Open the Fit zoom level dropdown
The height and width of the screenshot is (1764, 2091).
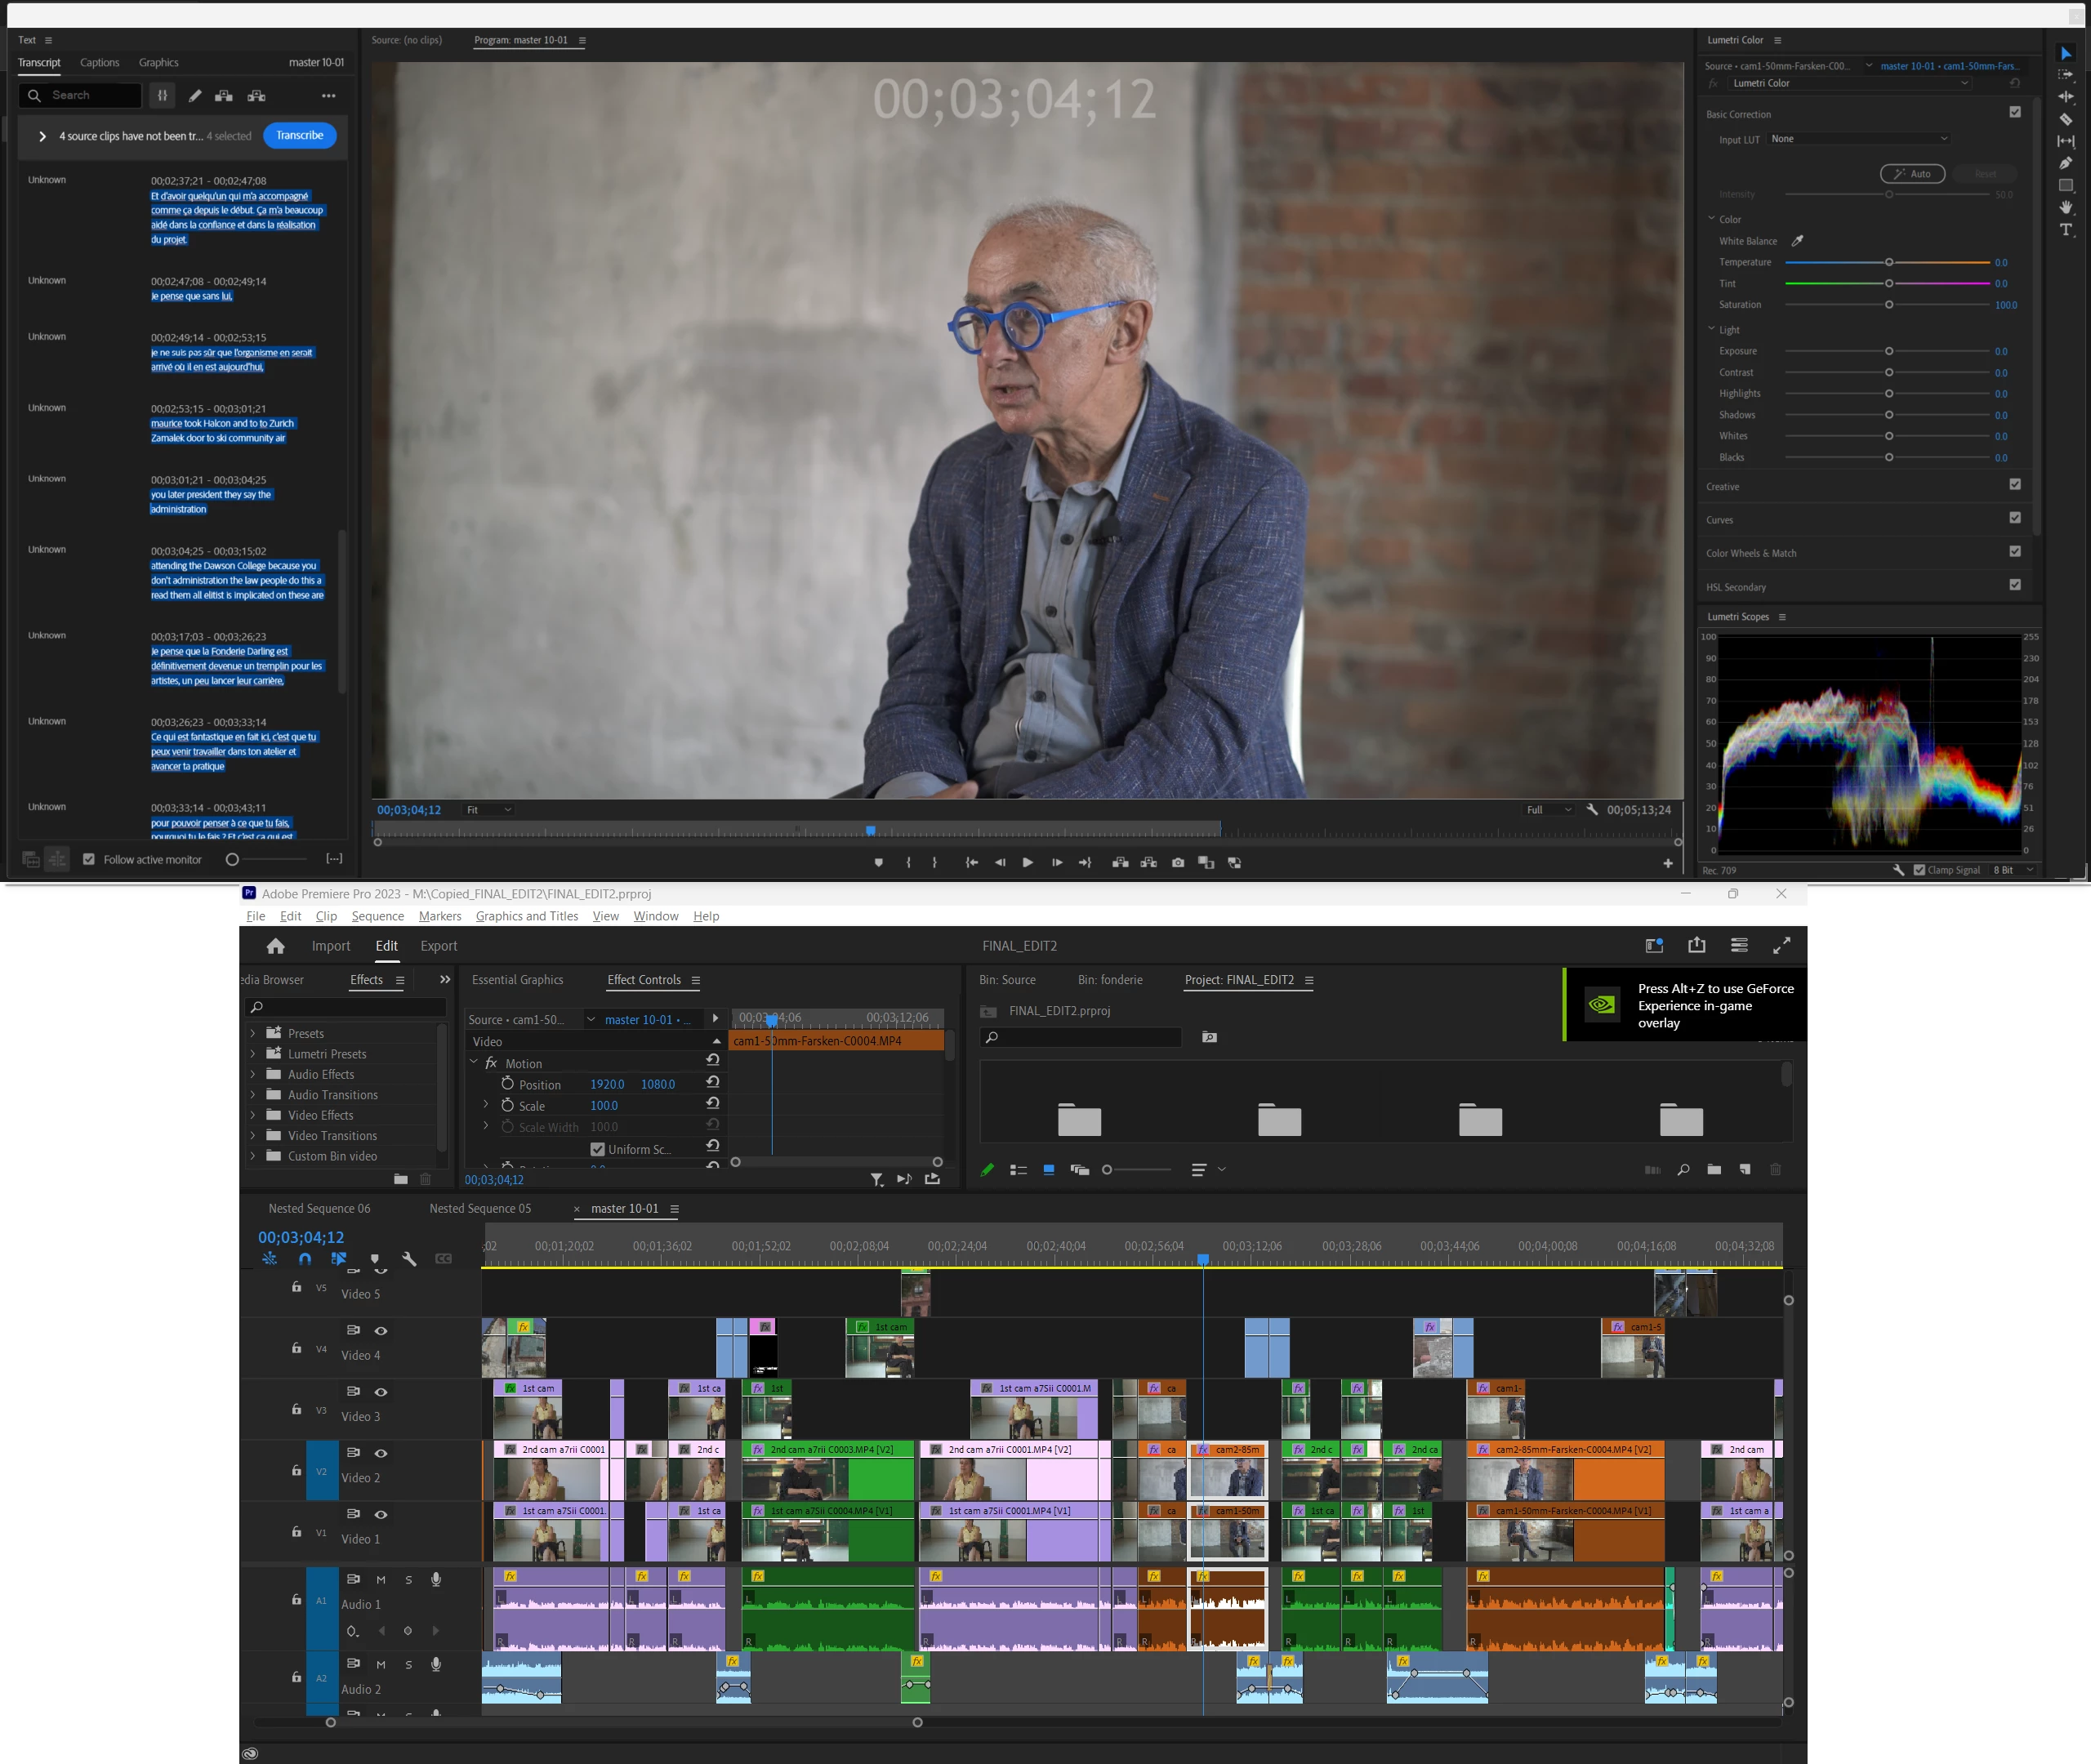point(489,810)
